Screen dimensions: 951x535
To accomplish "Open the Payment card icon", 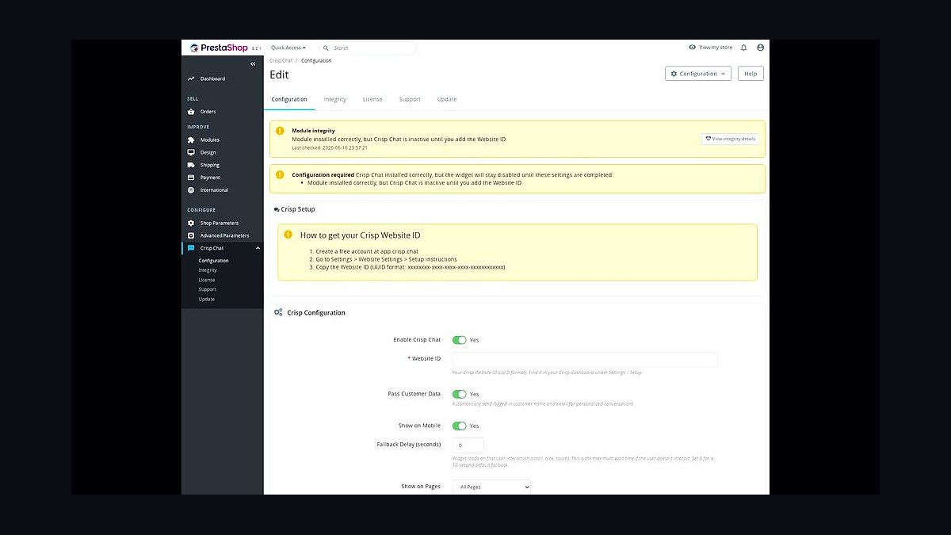I will click(x=191, y=178).
